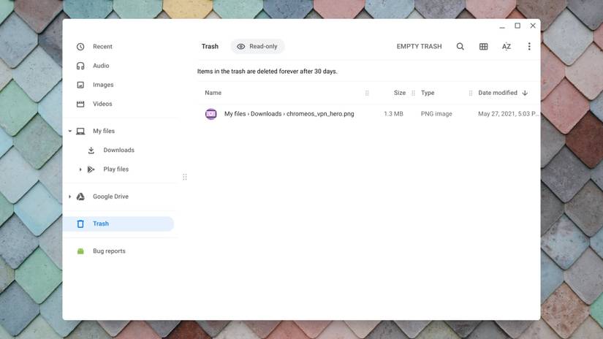This screenshot has height=339, width=603.
Task: Click the picture icon beside Images
Action: click(x=80, y=85)
